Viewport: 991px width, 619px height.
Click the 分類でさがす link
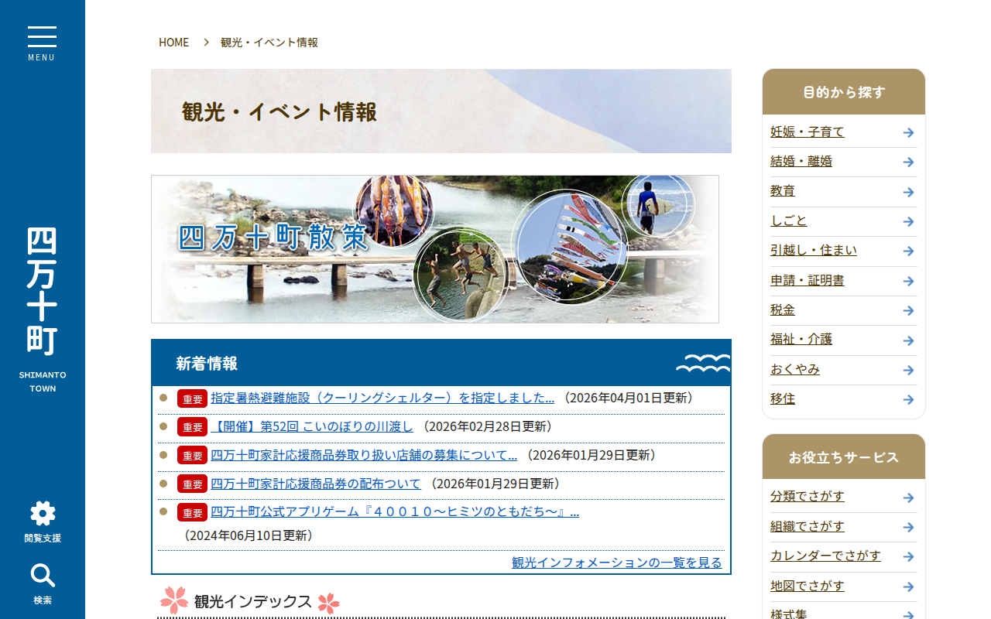[808, 496]
